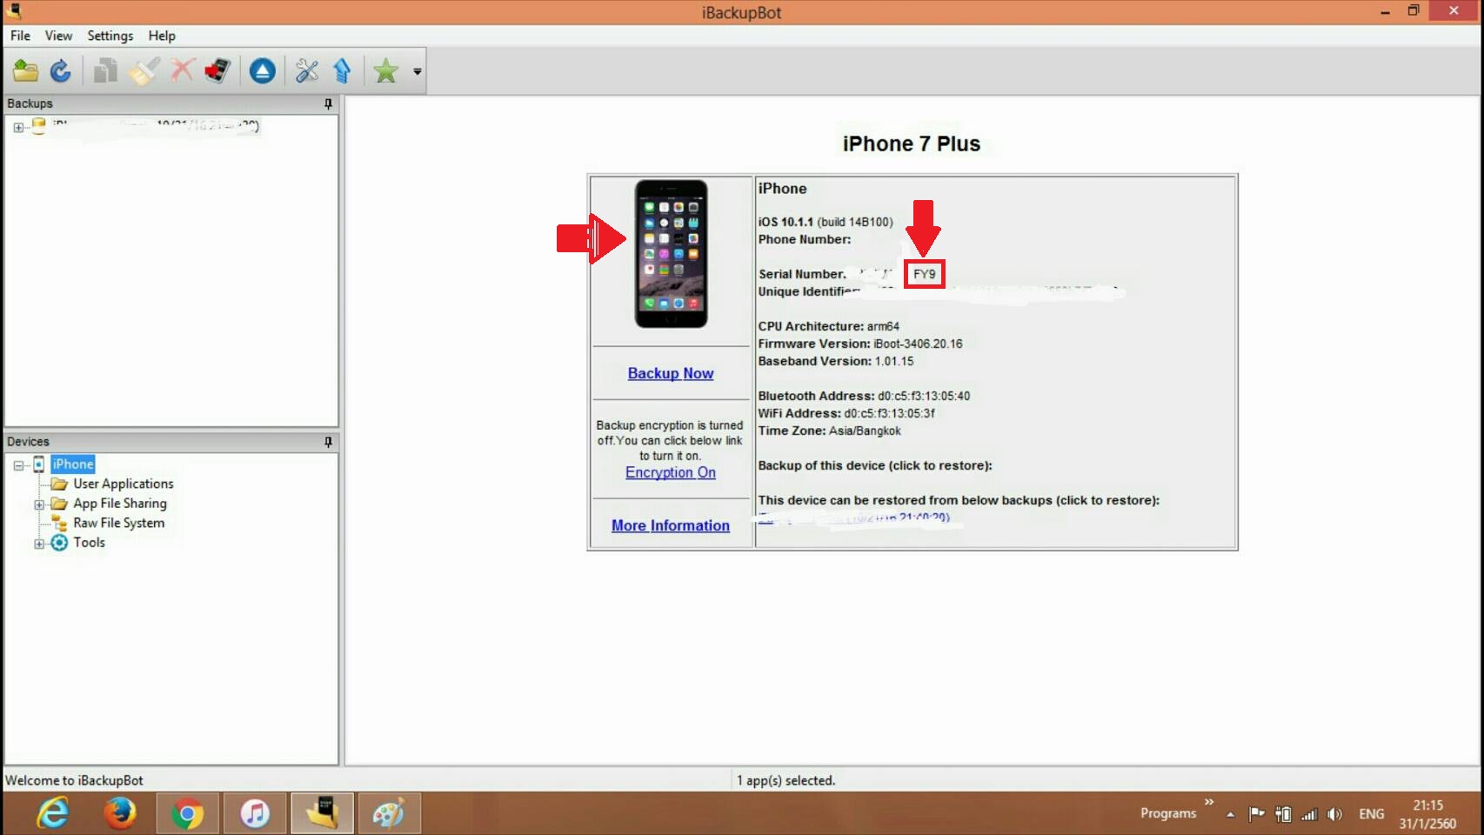
Task: Open the Help menu
Action: coord(162,36)
